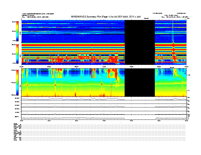Click the 24:00 tick label beneath RAD1 spectrogram
The image size is (201, 155).
186,67
